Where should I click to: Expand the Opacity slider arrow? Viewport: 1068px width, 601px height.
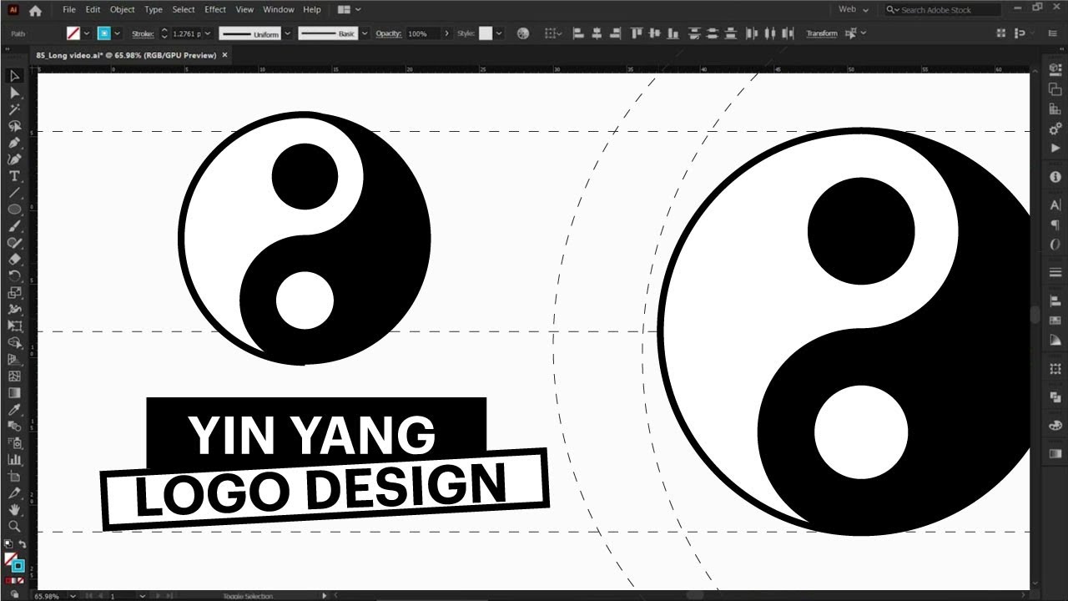pos(447,33)
